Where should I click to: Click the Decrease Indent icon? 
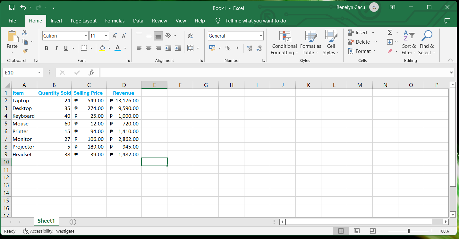[168, 48]
